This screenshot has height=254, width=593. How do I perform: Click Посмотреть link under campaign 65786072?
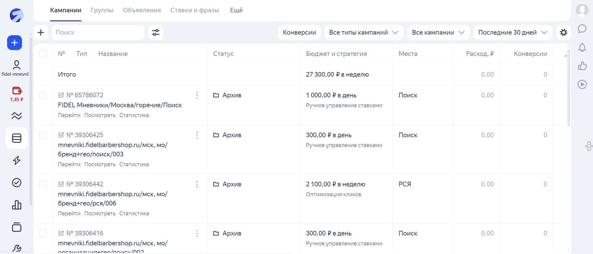click(x=100, y=115)
